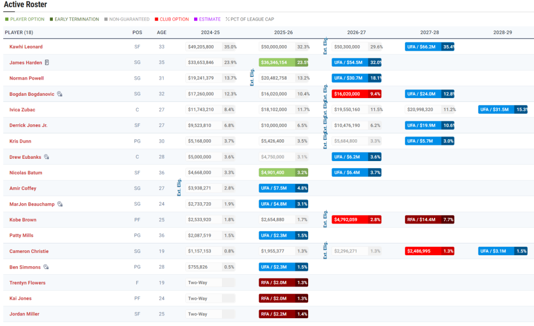This screenshot has width=534, height=326.
Task: Click the 2027-28 season column header
Action: [x=429, y=32]
